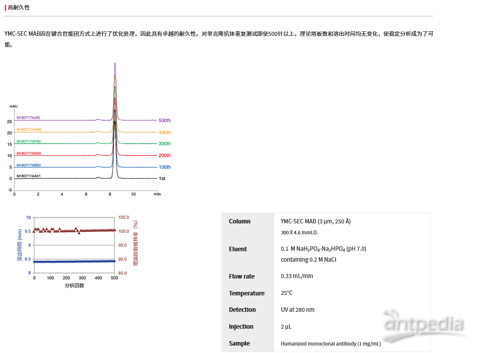This screenshot has height=353, width=477.
Task: Click the M180717AA01 sample name
Action: [28, 176]
